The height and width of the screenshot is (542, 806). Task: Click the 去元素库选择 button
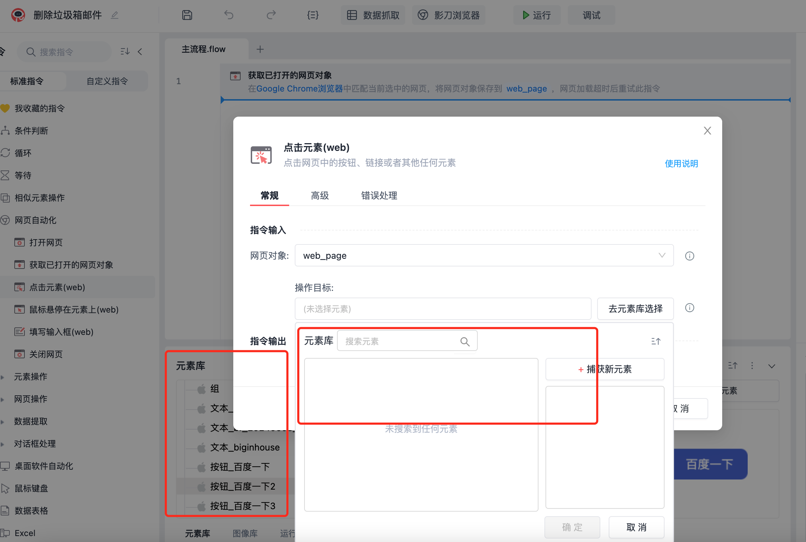point(635,309)
